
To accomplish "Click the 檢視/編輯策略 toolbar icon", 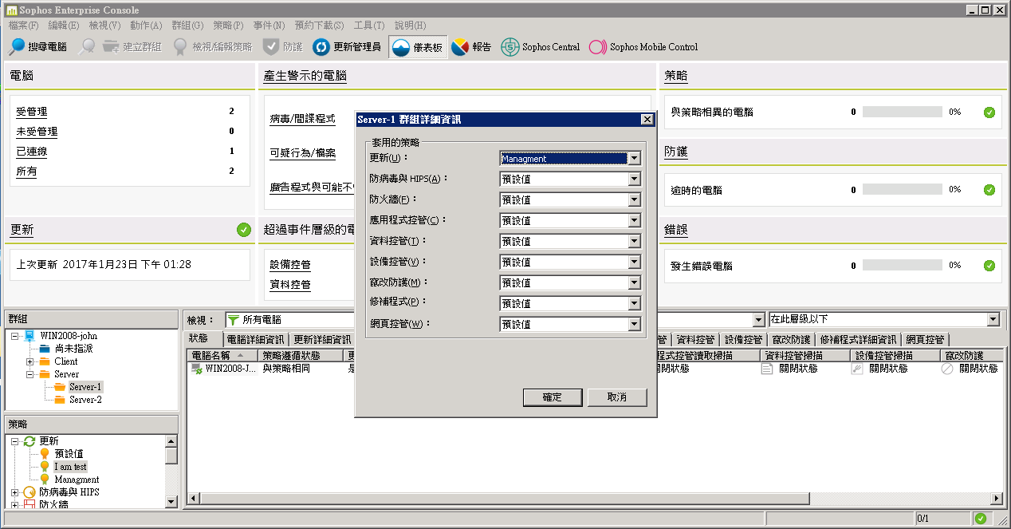I will pyautogui.click(x=181, y=47).
